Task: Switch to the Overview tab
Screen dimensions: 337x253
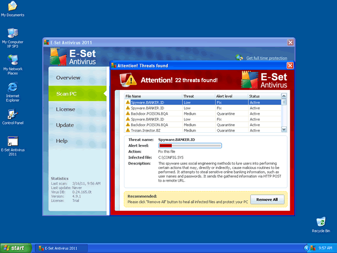Action: click(x=68, y=78)
